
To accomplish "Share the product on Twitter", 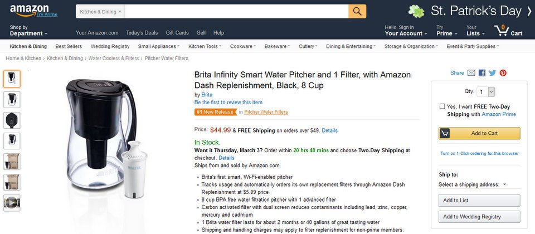I will 492,73.
